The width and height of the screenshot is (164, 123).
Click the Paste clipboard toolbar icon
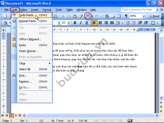(x=75, y=16)
